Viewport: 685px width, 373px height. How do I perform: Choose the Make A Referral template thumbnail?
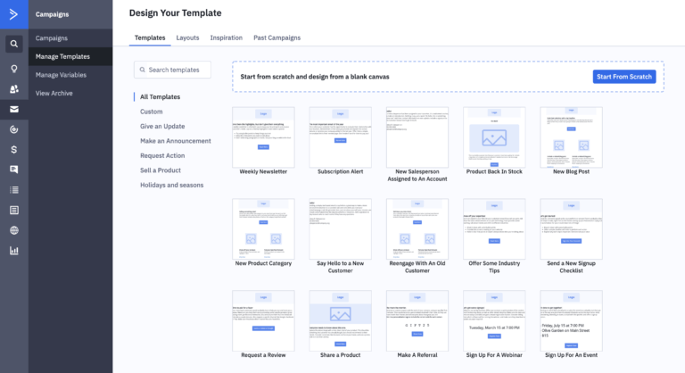point(417,320)
